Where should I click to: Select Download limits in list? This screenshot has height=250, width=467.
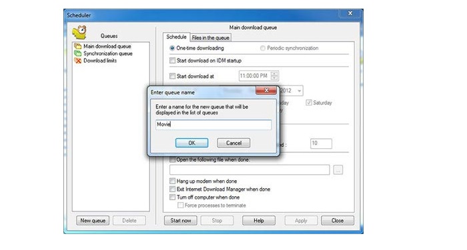point(100,61)
